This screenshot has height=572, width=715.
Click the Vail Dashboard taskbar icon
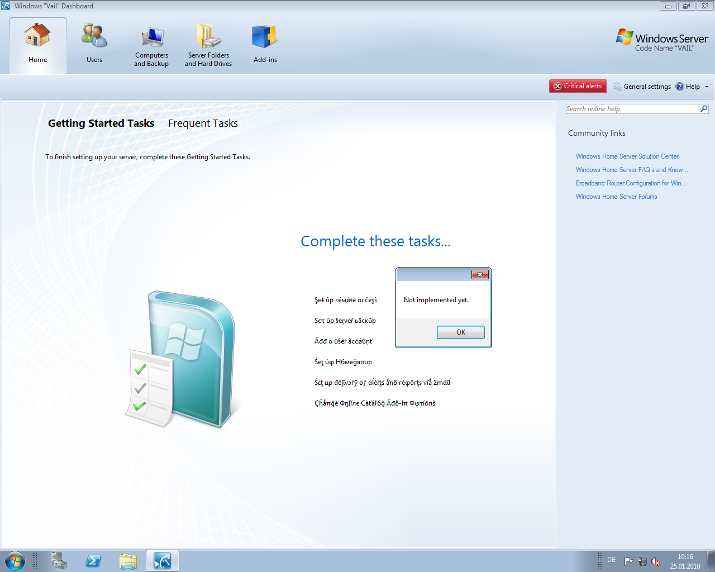click(x=163, y=561)
